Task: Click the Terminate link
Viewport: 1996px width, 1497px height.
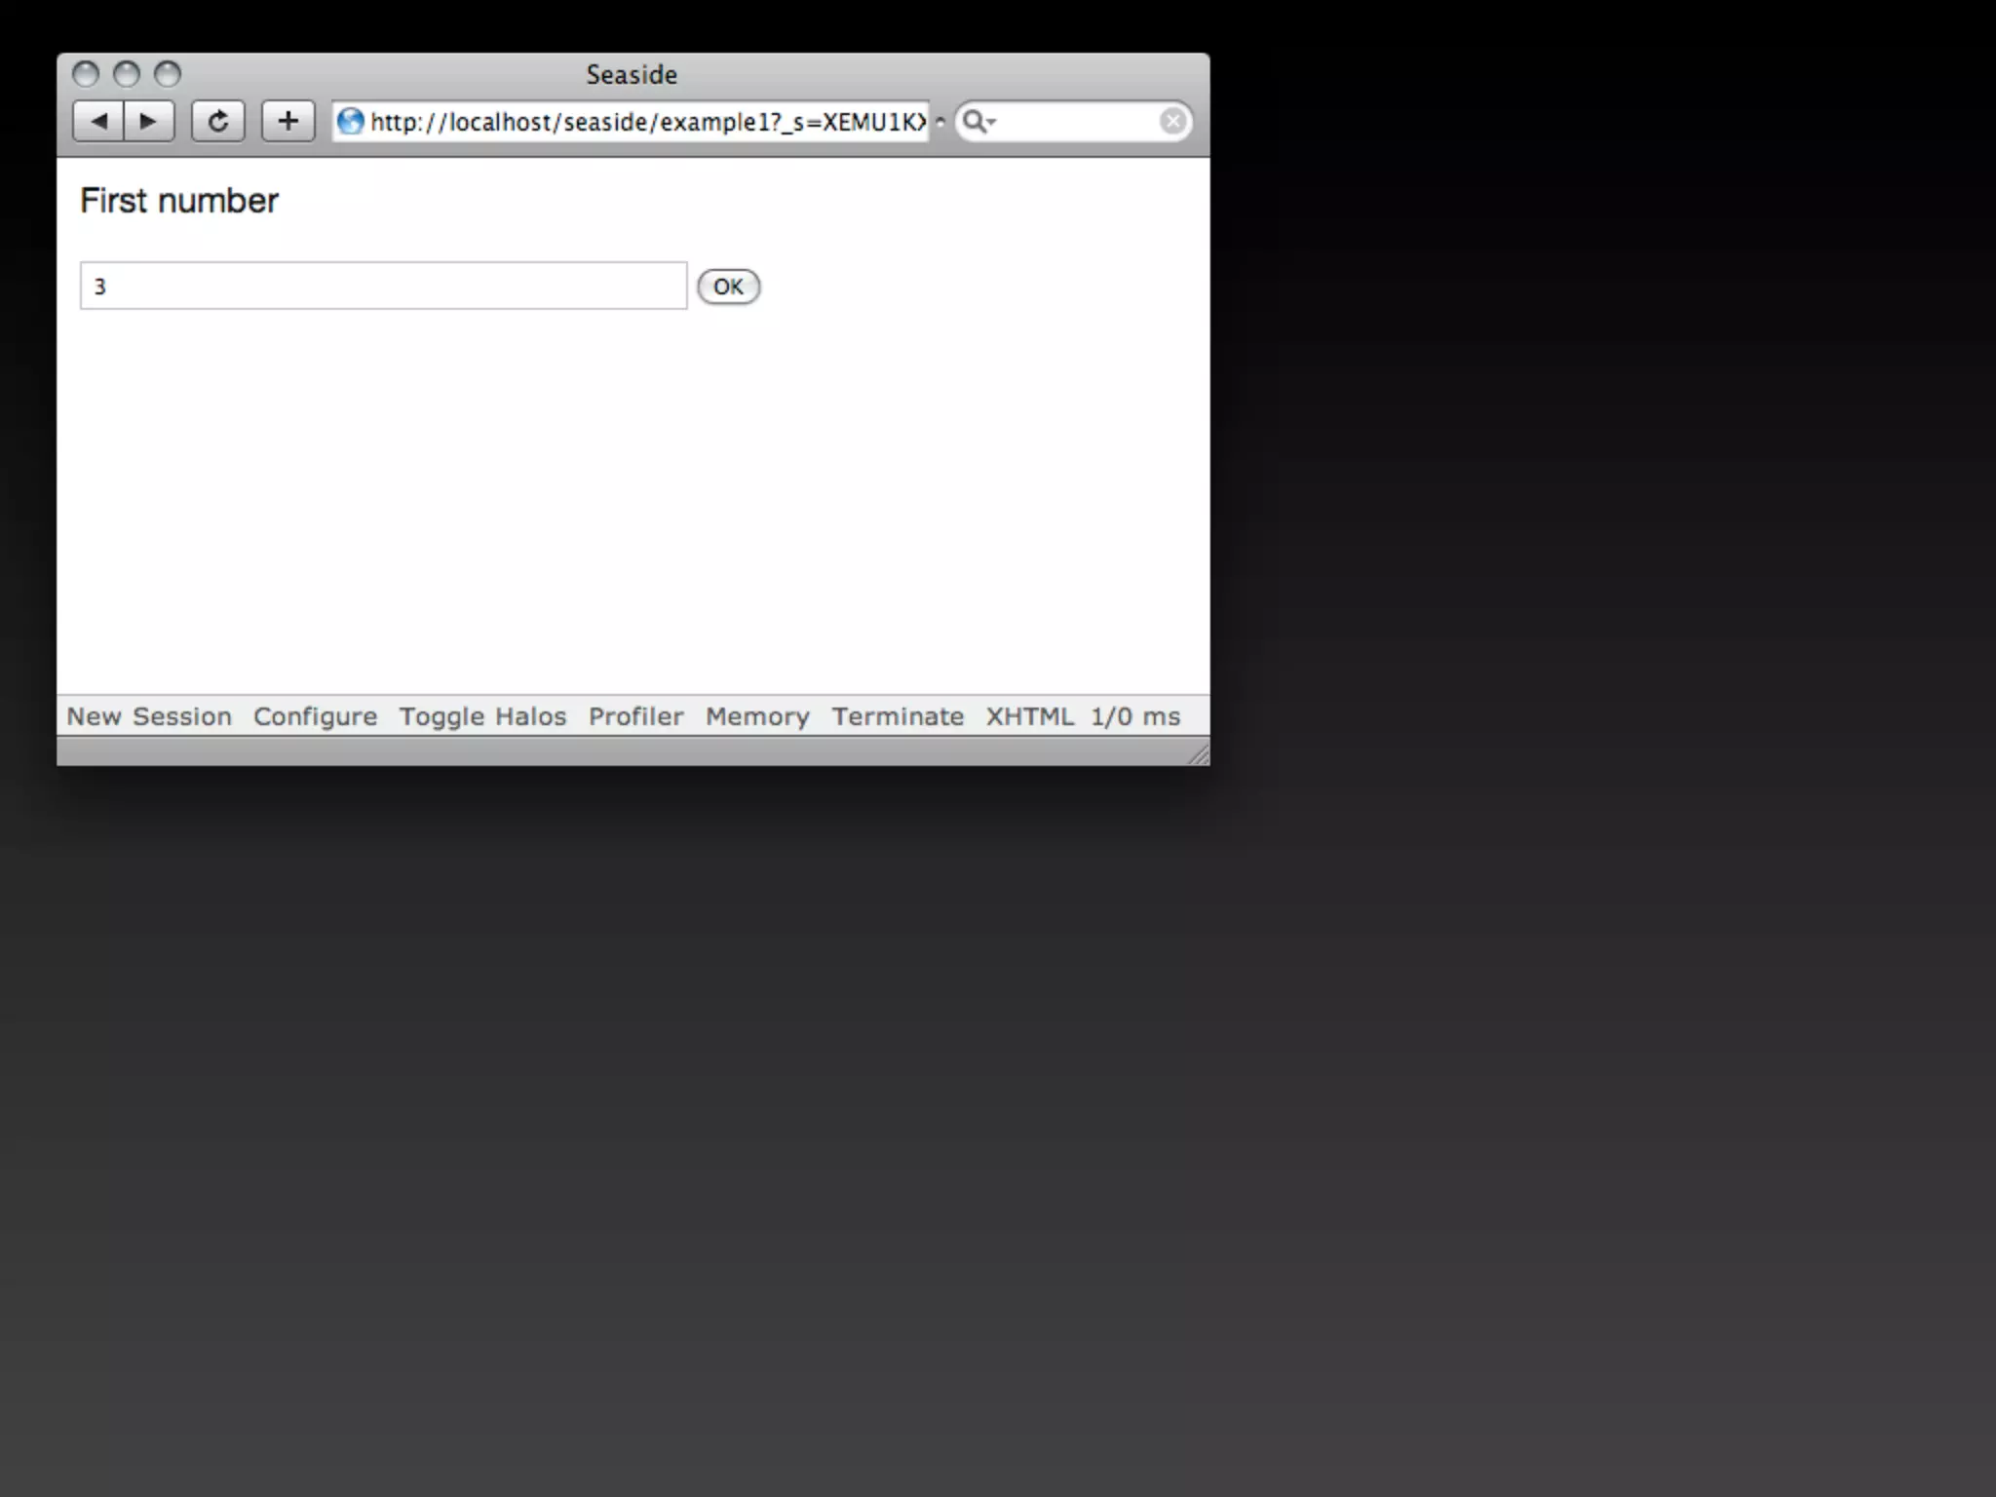Action: [x=898, y=716]
